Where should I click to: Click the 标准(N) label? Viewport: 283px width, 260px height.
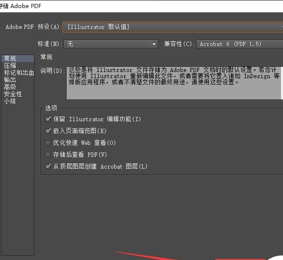click(50, 44)
